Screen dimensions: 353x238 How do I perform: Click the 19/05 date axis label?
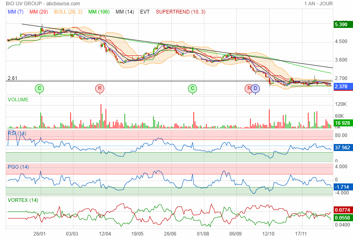point(137,234)
